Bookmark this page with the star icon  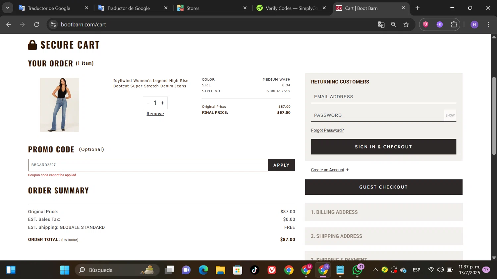[x=406, y=24]
